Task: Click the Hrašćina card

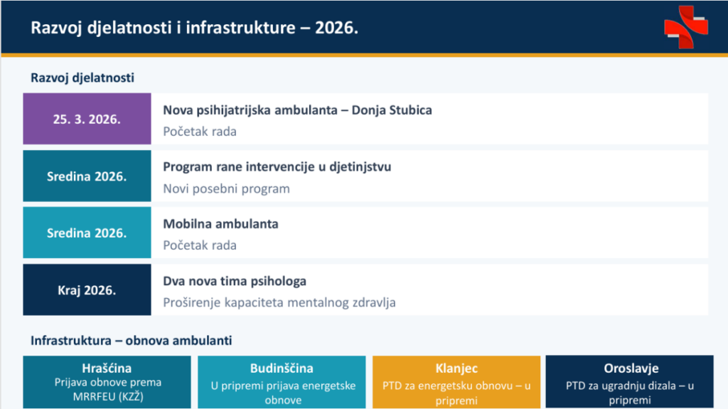Action: click(x=107, y=383)
